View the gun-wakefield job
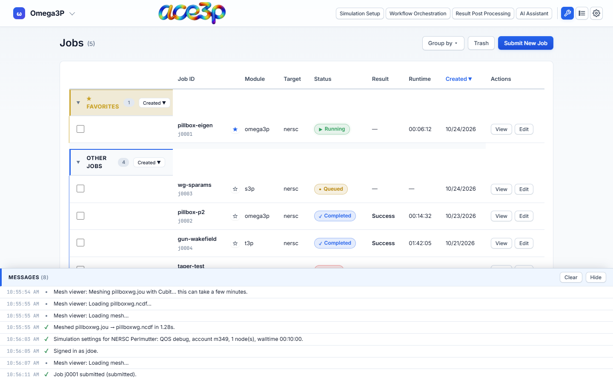This screenshot has width=613, height=383. (x=501, y=243)
